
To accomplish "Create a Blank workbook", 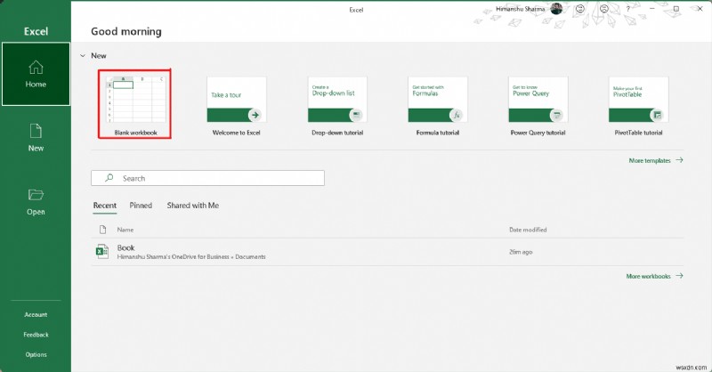I will (x=135, y=104).
